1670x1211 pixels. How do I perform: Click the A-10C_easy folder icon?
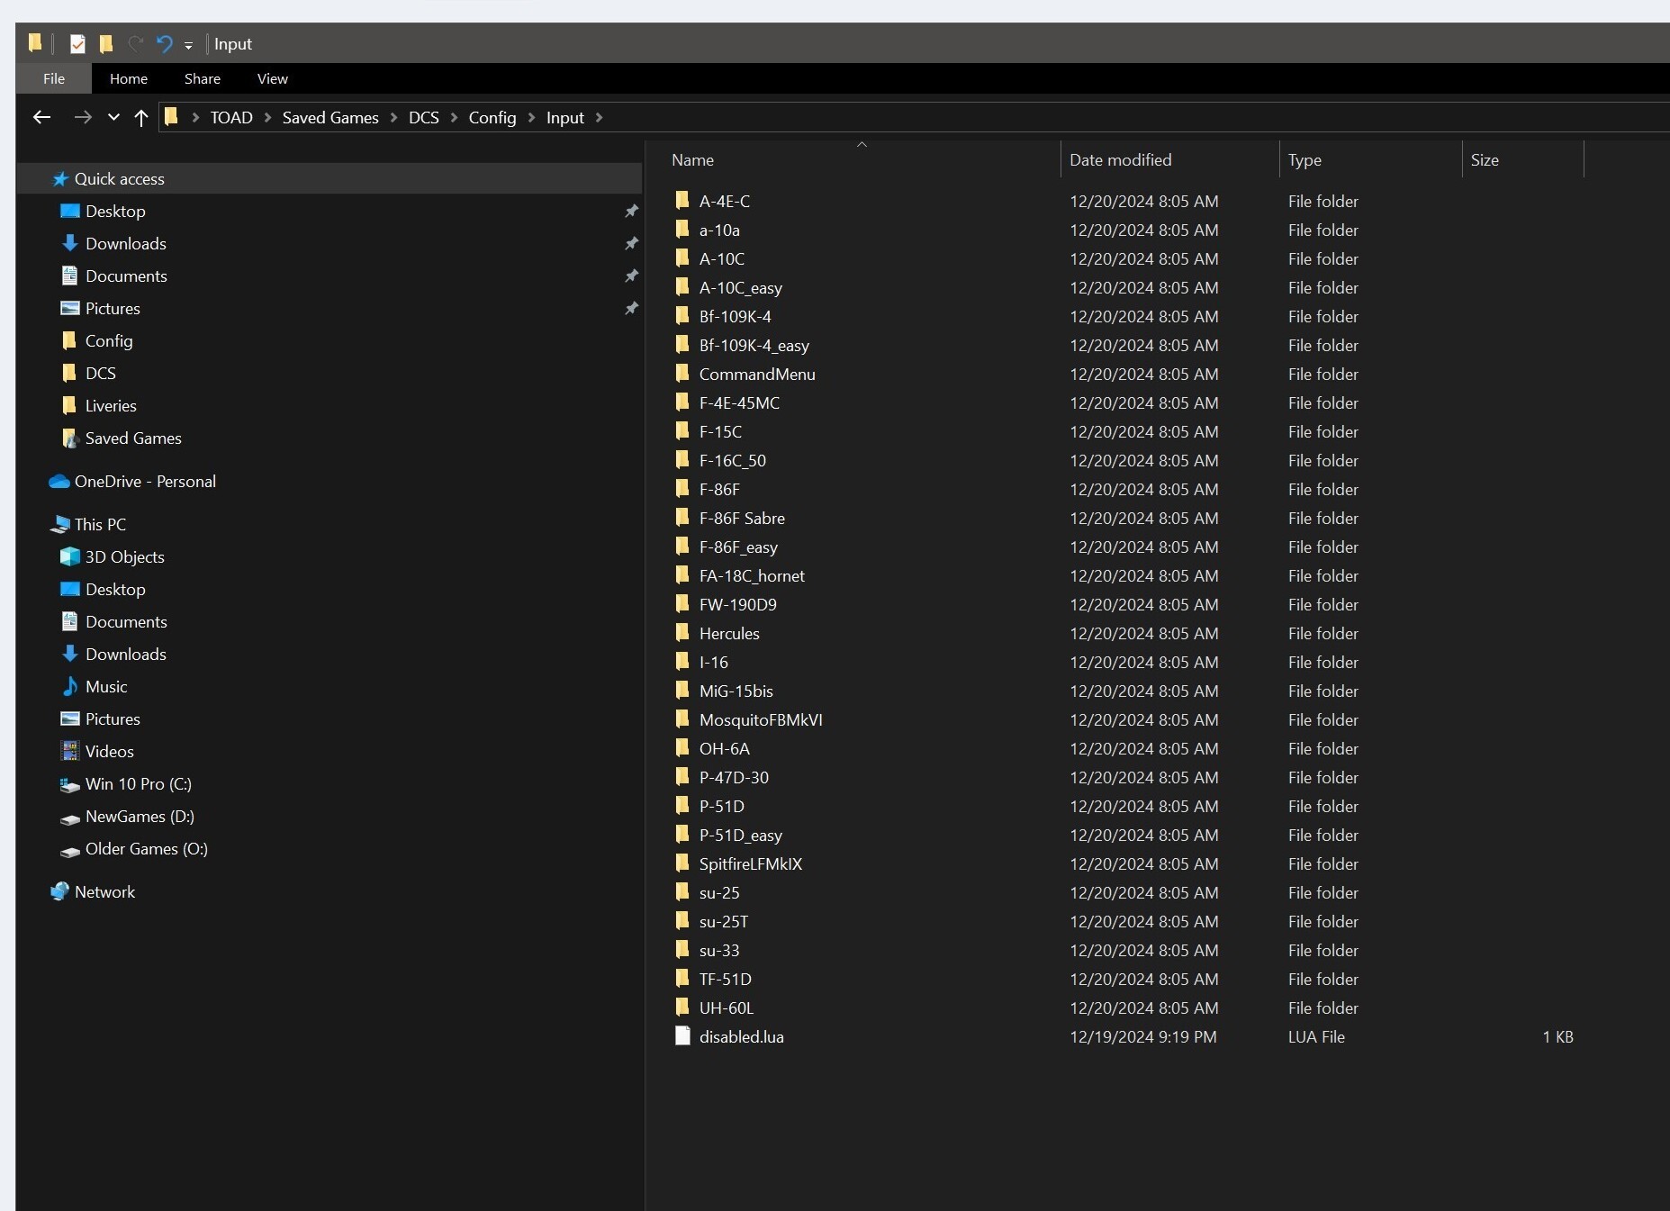tap(682, 286)
